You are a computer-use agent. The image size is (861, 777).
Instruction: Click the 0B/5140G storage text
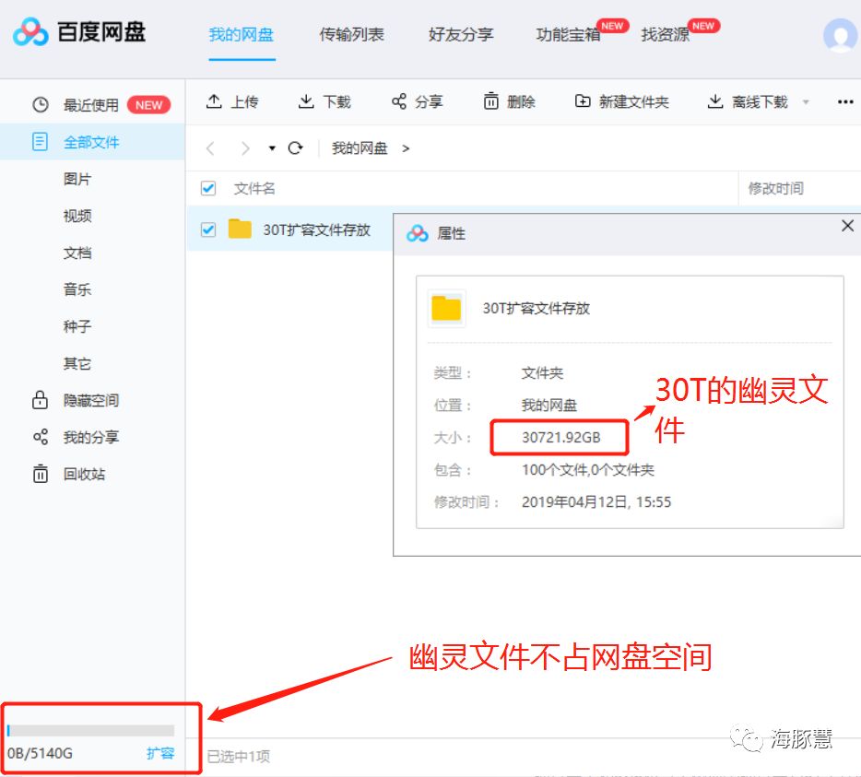40,753
